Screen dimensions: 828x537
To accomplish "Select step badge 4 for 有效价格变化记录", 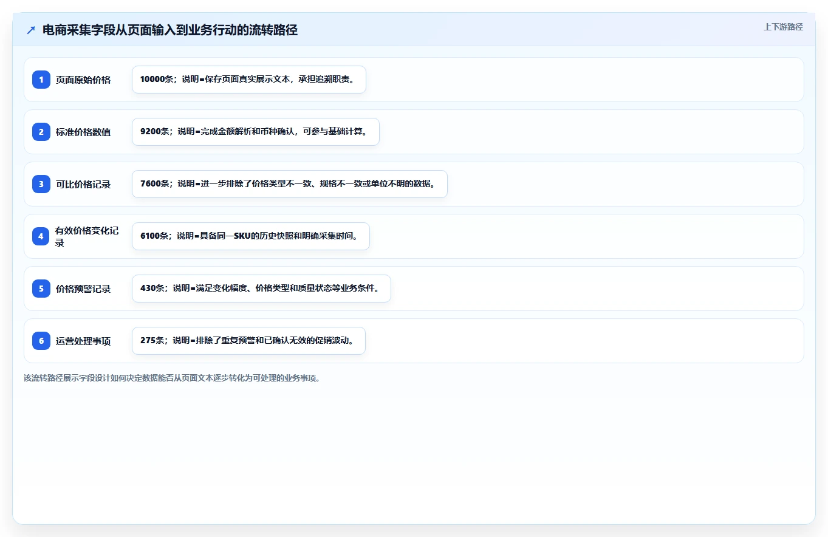I will click(x=41, y=236).
